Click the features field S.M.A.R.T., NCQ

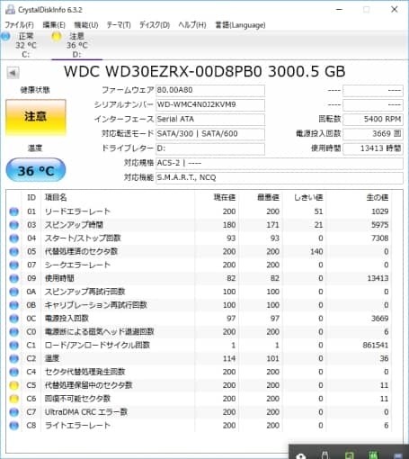(280, 177)
